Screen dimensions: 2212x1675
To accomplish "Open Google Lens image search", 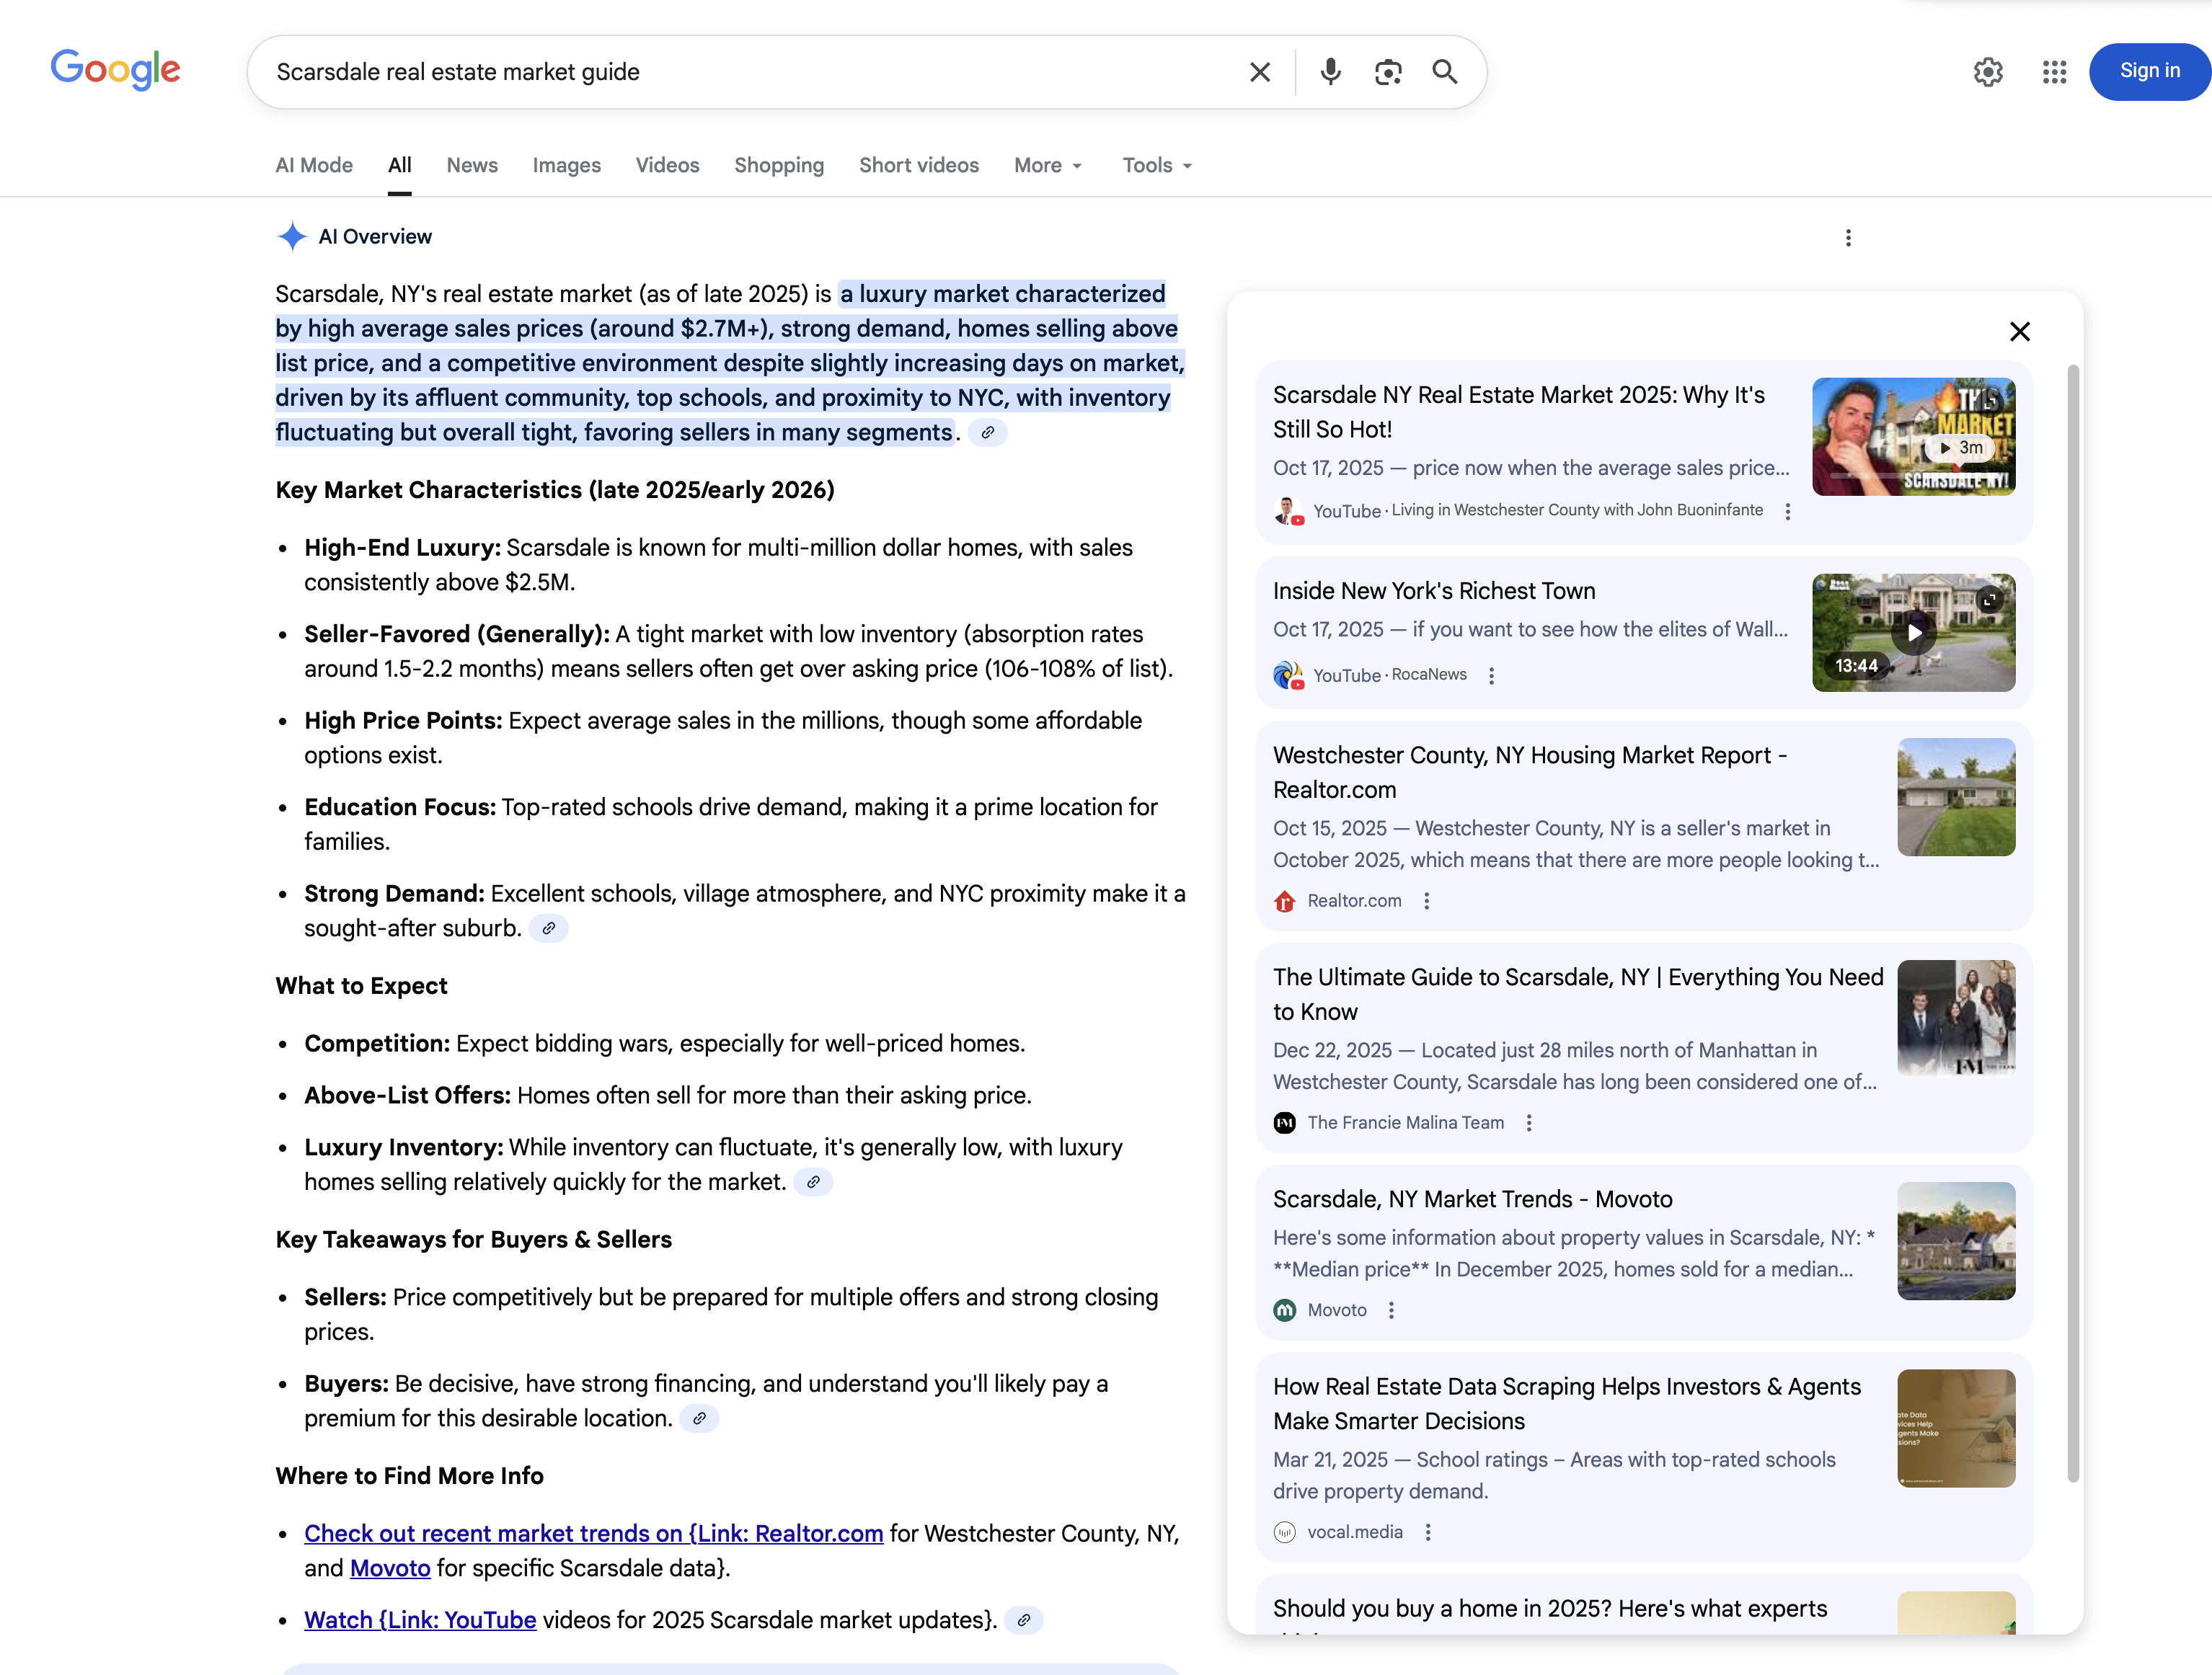I will click(1388, 72).
